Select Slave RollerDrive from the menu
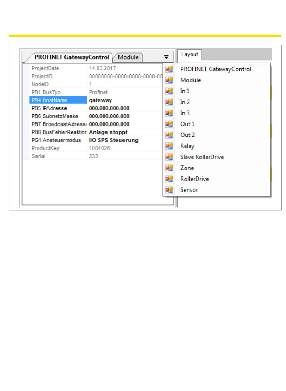Viewport: 286px width, 391px height. click(x=202, y=157)
